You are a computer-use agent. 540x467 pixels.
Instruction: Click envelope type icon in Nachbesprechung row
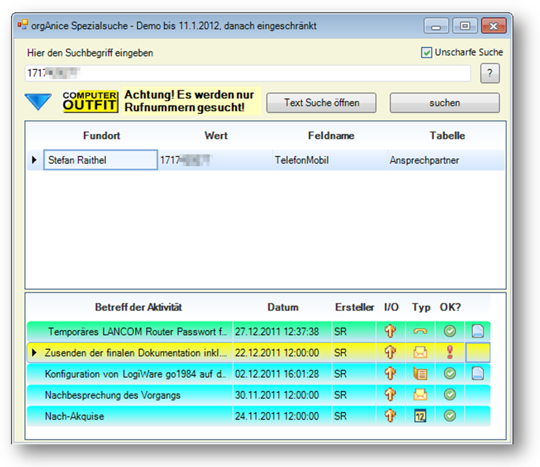pos(420,395)
